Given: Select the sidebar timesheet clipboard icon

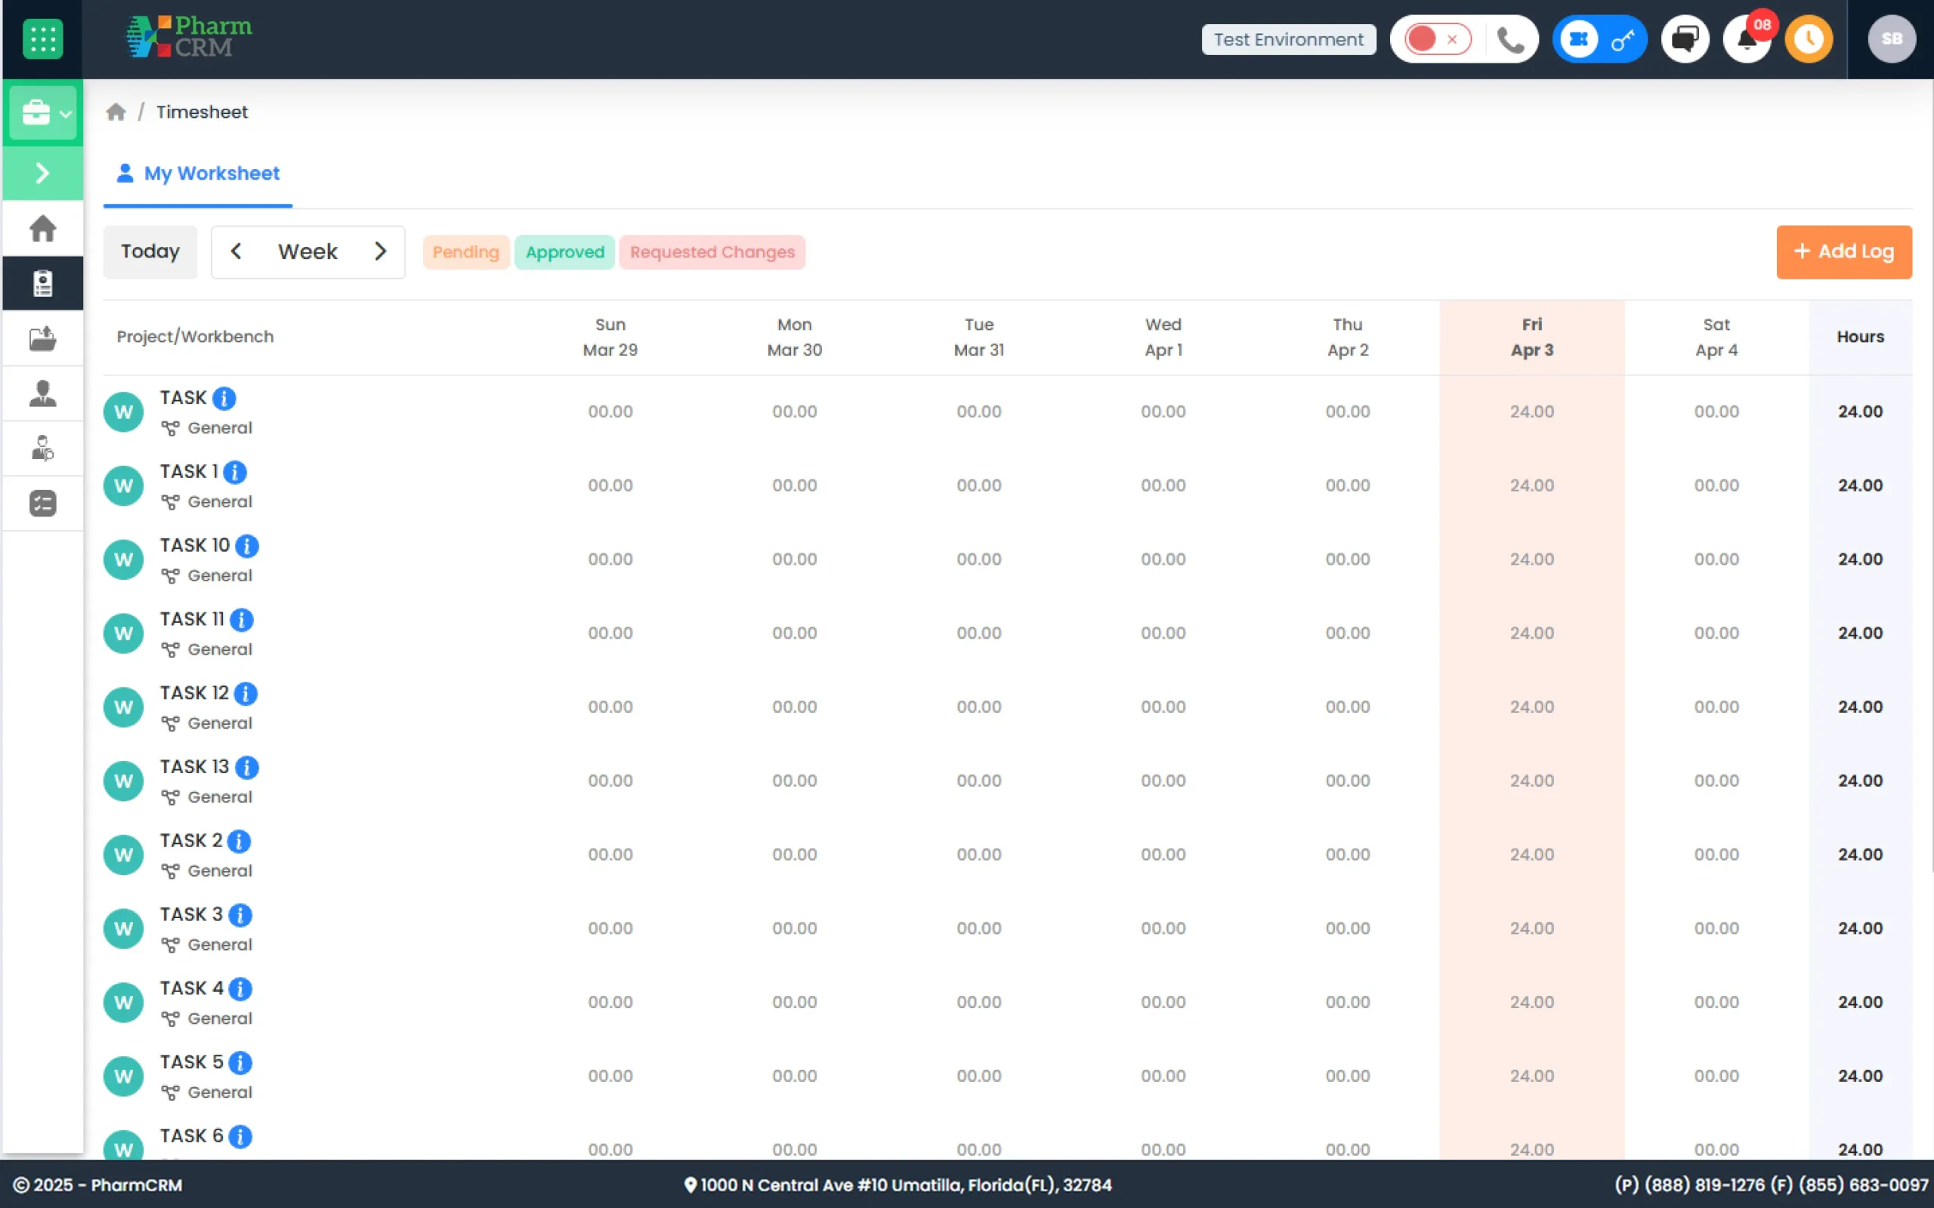Looking at the screenshot, I should [x=42, y=283].
